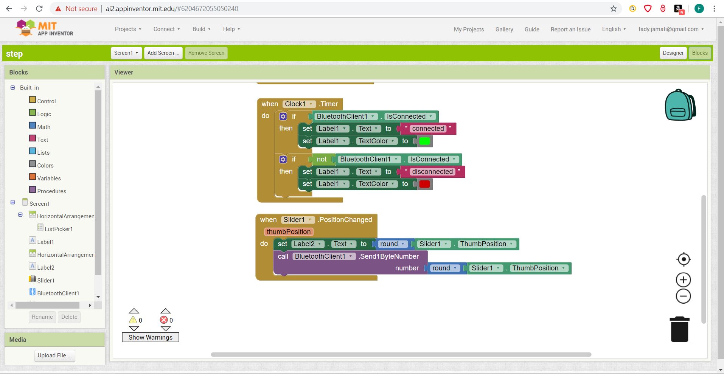
Task: Click the viewer vertical scrollbar
Action: (704, 259)
